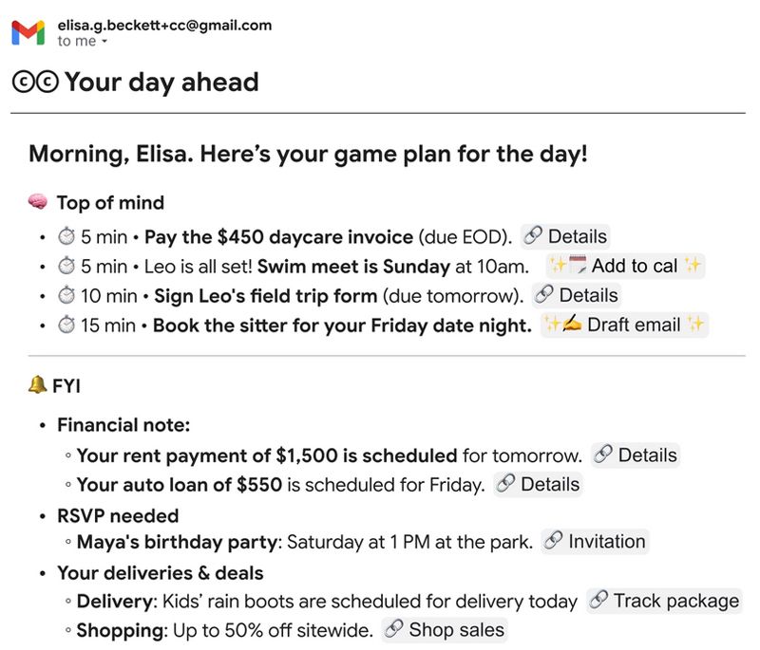Image resolution: width=760 pixels, height=650 pixels.
Task: Open Details for the $550 auto loan
Action: click(539, 485)
